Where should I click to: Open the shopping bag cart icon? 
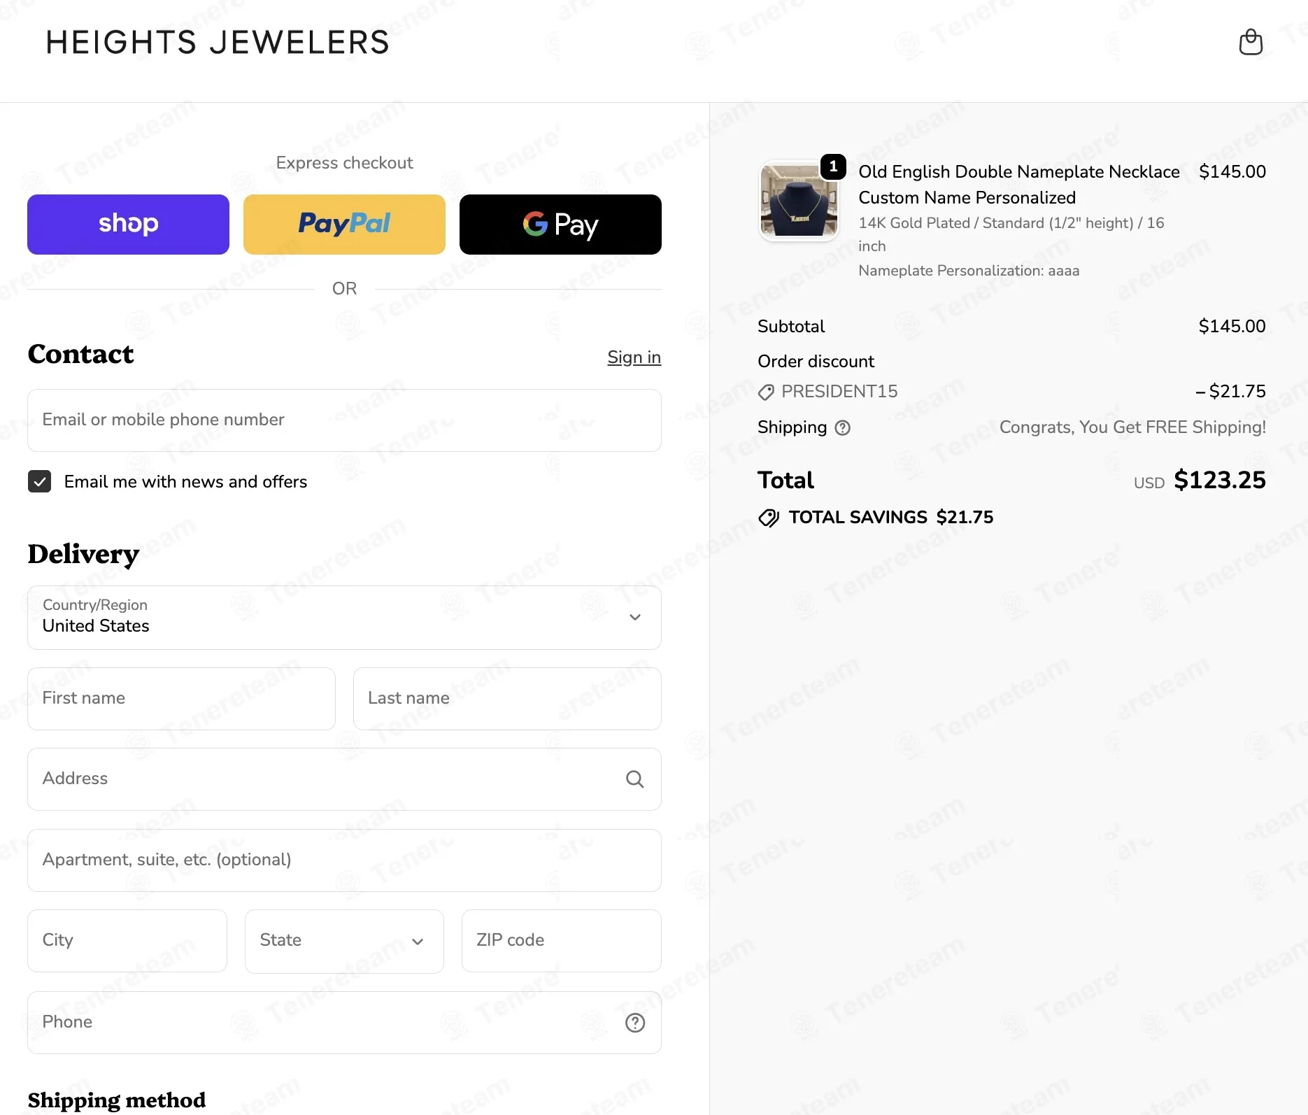pyautogui.click(x=1251, y=42)
